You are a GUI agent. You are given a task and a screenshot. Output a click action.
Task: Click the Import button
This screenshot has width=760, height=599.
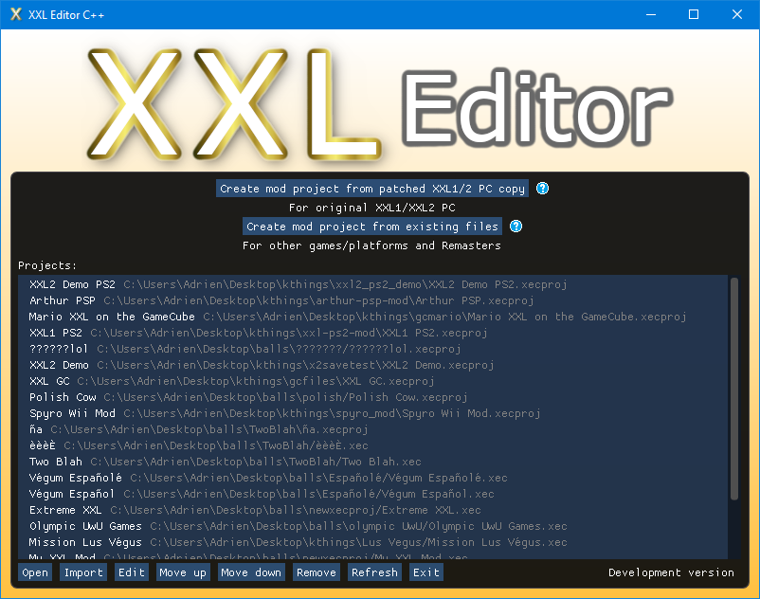tap(83, 572)
